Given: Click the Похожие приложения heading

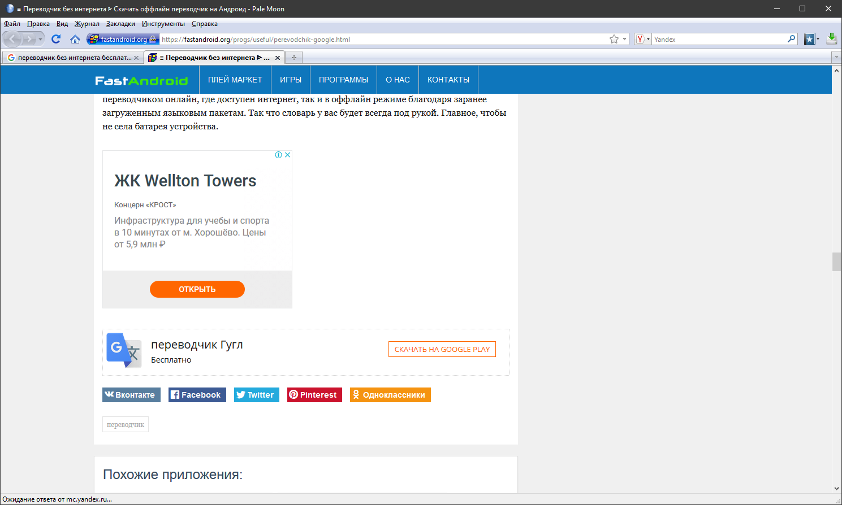Looking at the screenshot, I should [x=172, y=474].
